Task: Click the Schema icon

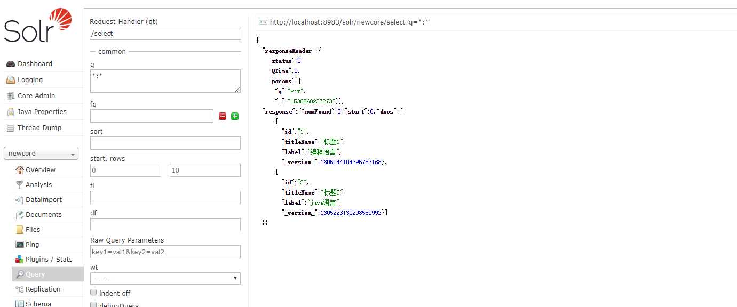Action: (x=20, y=304)
